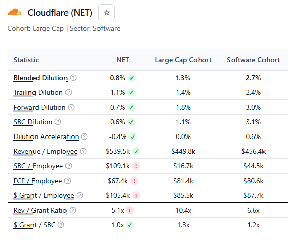
Task: Click the red alert icon beside 5.1x ratio
Action: tap(130, 210)
